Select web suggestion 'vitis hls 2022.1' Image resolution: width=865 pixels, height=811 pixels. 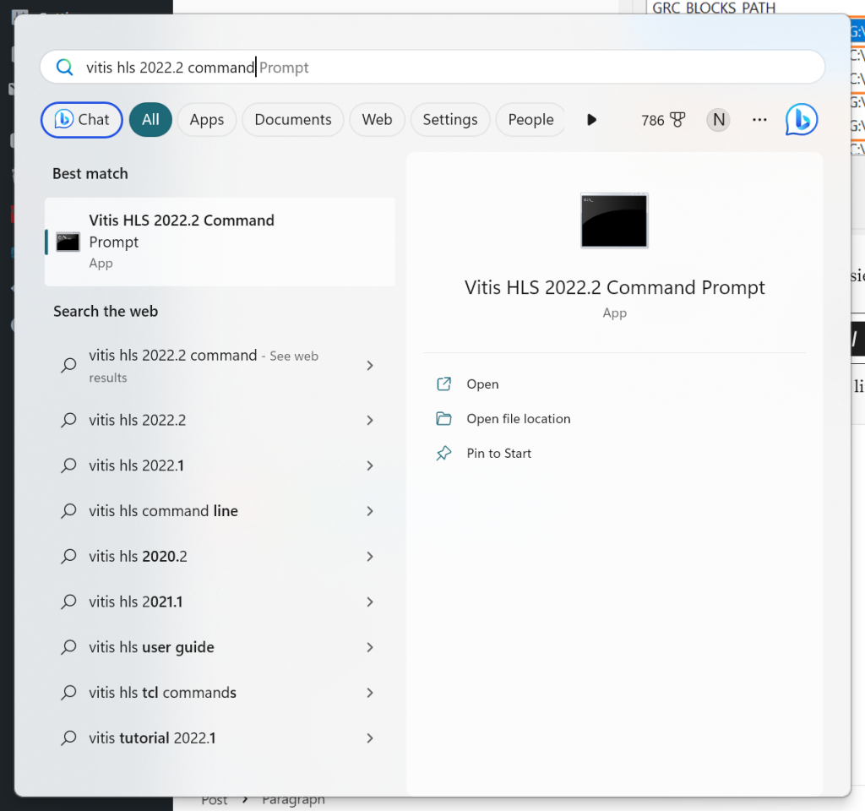[220, 465]
